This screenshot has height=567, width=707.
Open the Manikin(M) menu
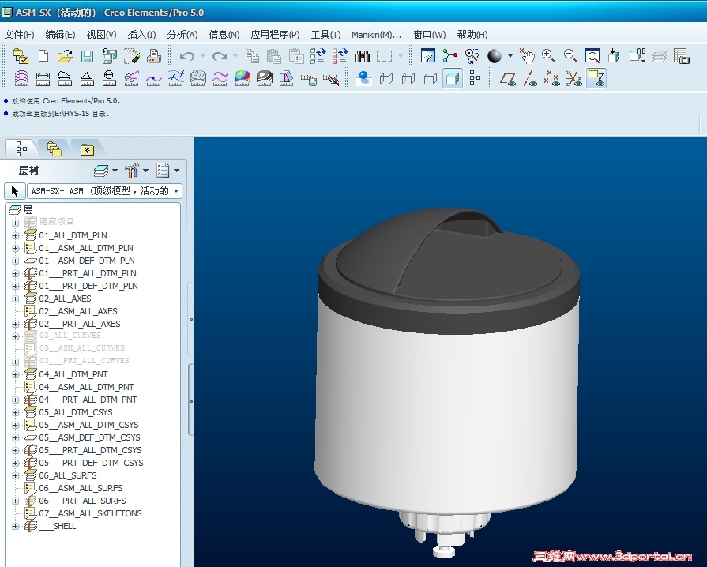pyautogui.click(x=376, y=35)
